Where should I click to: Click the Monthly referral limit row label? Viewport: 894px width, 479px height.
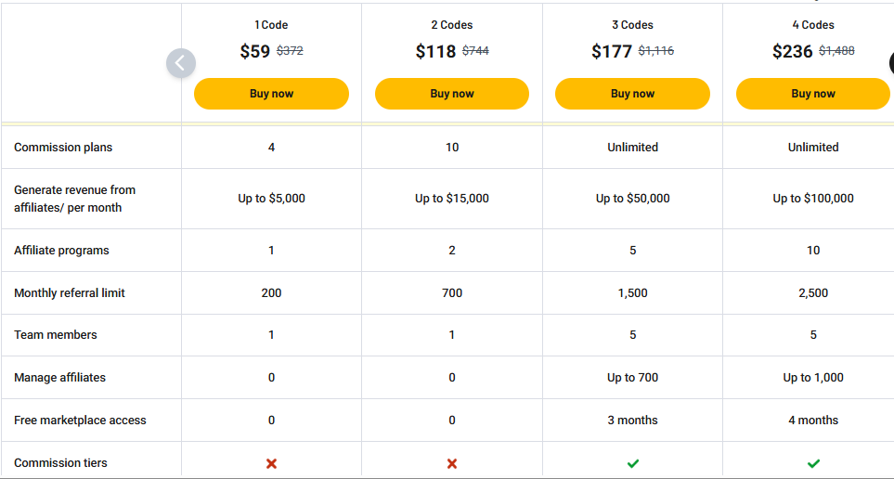70,293
